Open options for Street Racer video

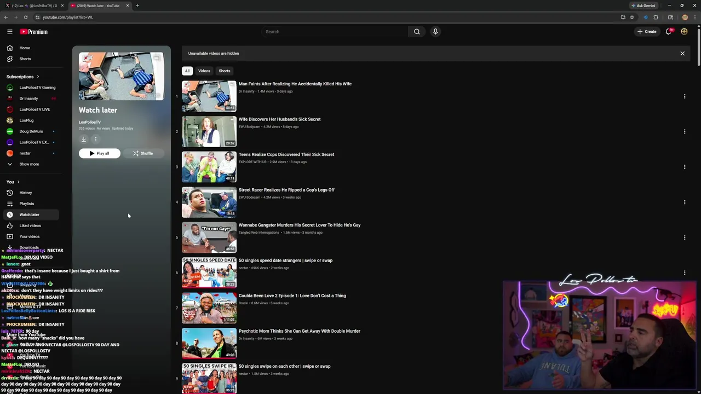point(685,202)
